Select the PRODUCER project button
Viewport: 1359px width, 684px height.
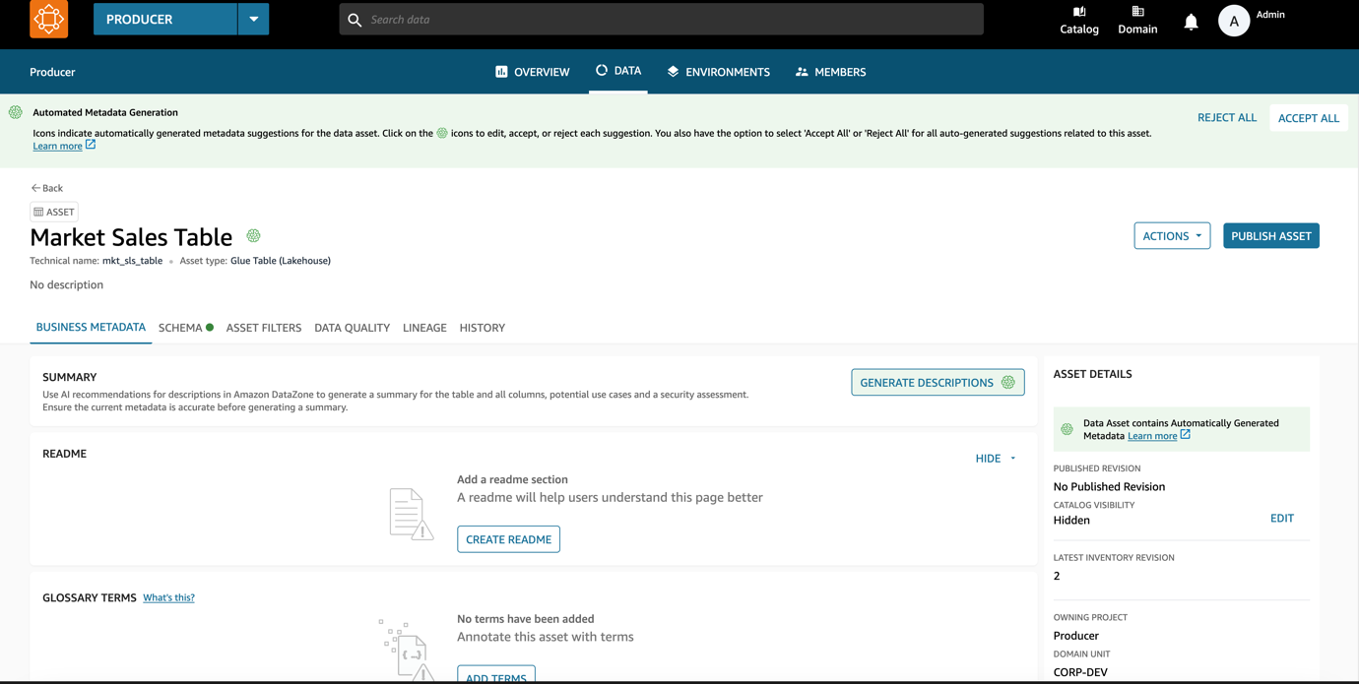pyautogui.click(x=165, y=19)
